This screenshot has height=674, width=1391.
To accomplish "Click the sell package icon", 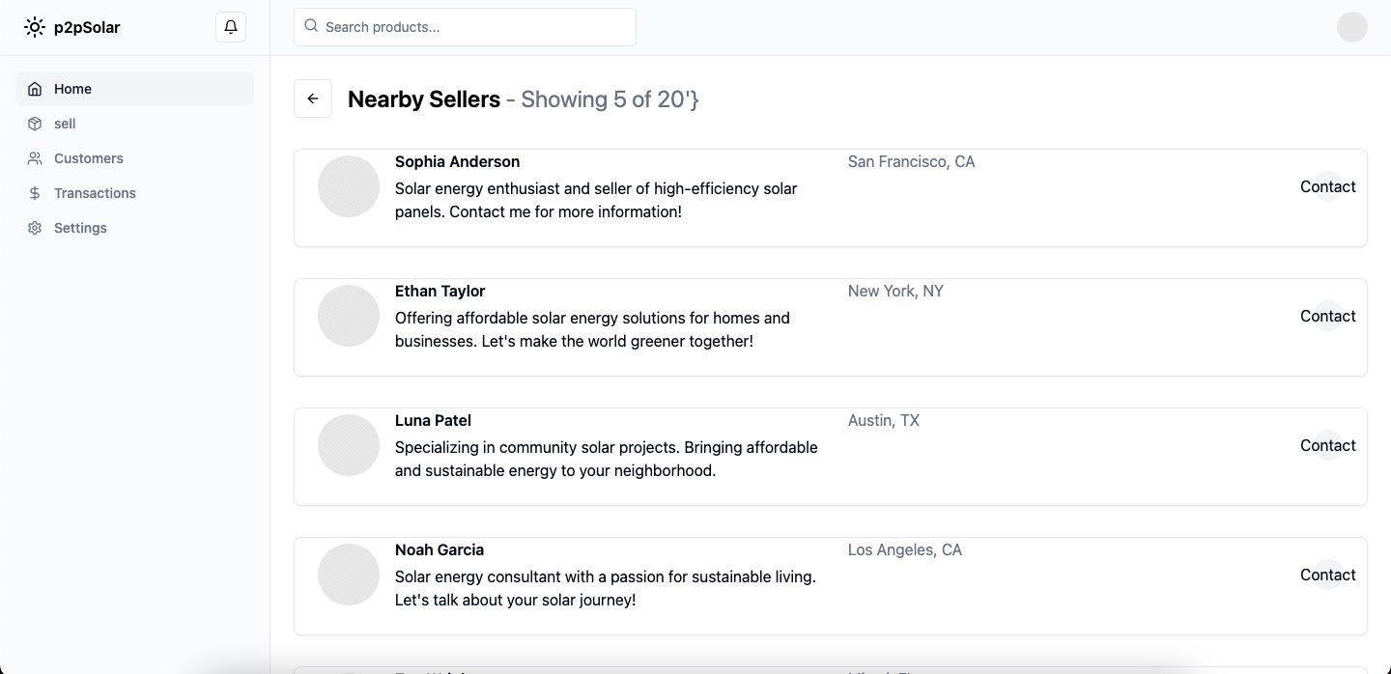I will [x=35, y=124].
